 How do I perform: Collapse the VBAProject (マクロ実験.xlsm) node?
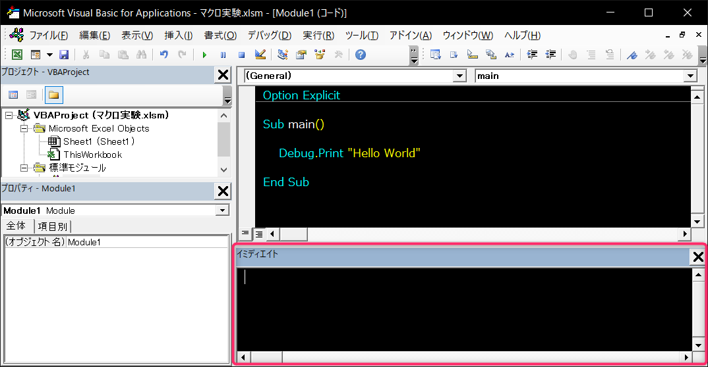point(9,115)
